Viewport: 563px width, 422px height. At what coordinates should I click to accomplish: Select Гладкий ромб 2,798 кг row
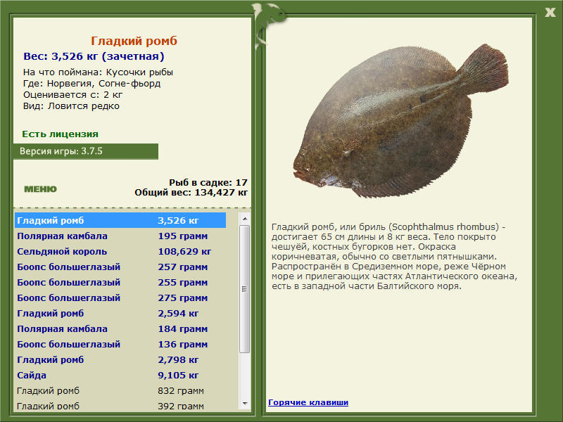(120, 359)
